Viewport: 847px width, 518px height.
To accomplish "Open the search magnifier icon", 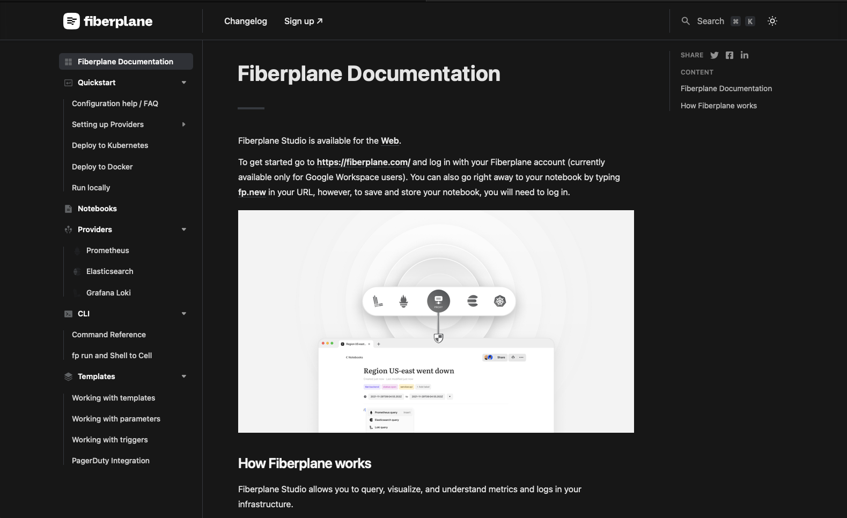I will (686, 21).
